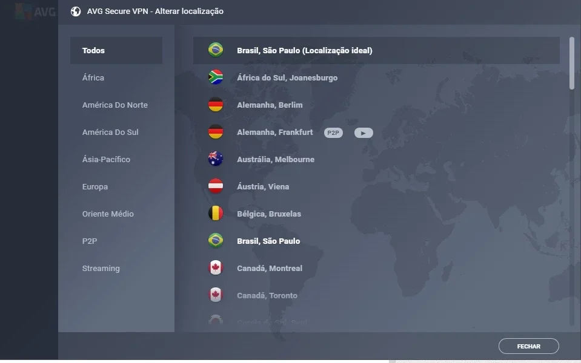
Task: Click the Brazil flag in the ideal location row
Action: pyautogui.click(x=216, y=50)
